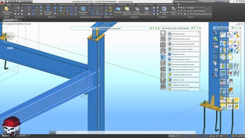This screenshot has height=138, width=245.
Task: Select Clip angle (Крепление уголком) joint
Action: coord(184,34)
